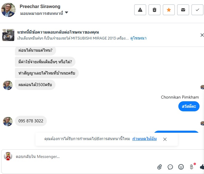The image size is (204, 174).
Task: Send a thumbs-up like
Action: (202, 167)
